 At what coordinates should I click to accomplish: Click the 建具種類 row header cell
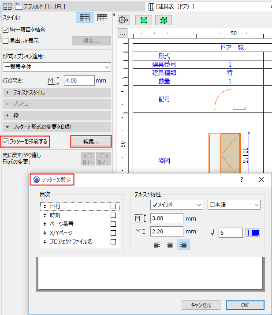click(164, 73)
